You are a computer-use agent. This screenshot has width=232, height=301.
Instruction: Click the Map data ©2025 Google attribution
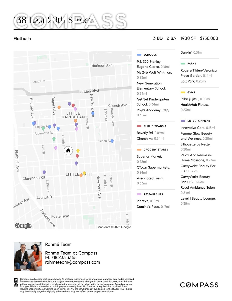coord(114,227)
